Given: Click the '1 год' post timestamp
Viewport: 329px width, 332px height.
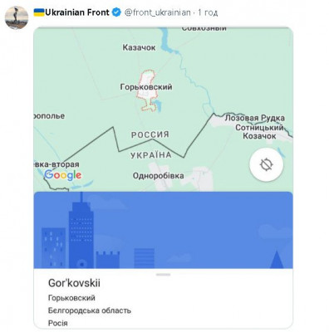Looking at the screenshot, I should click(208, 12).
